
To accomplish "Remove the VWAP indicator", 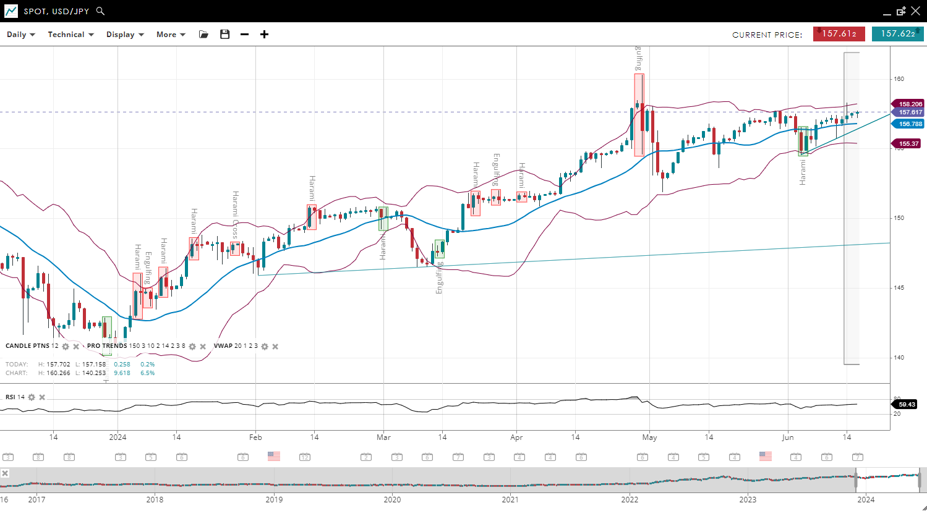I will (x=275, y=347).
